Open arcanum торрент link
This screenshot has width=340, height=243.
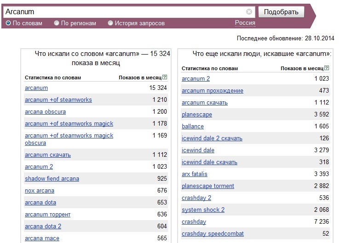(x=47, y=214)
